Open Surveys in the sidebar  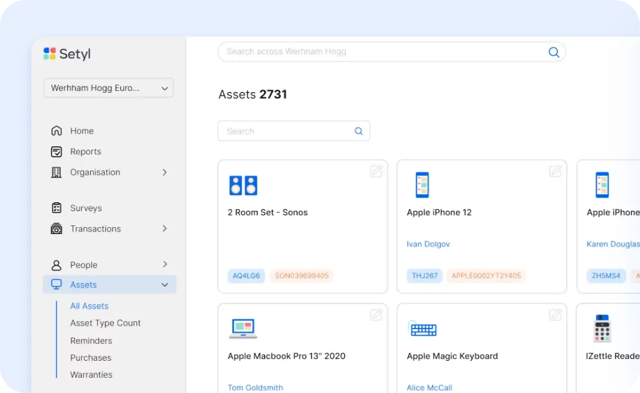pyautogui.click(x=86, y=208)
